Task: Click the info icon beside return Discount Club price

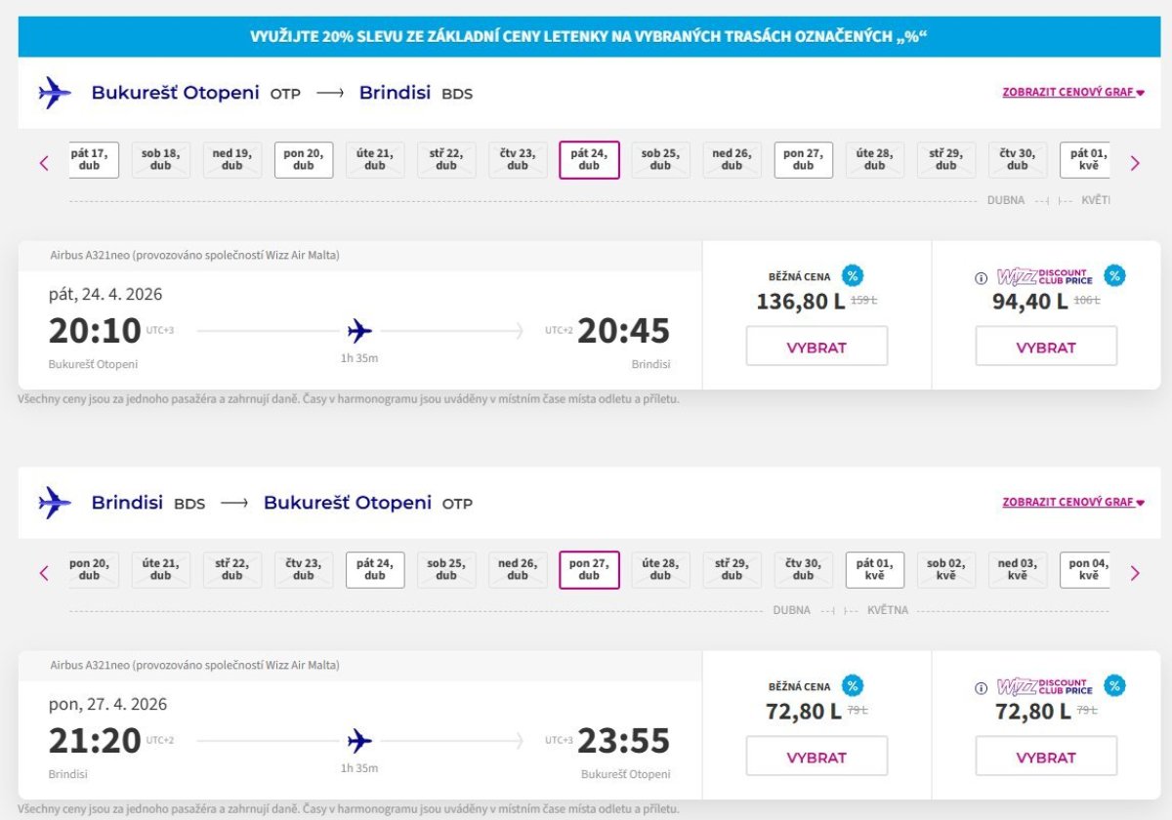Action: point(982,688)
